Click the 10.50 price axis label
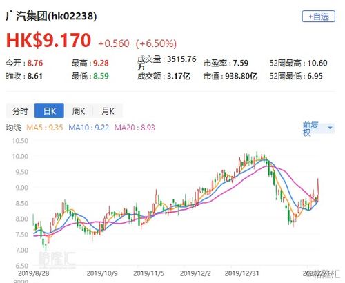This screenshot has height=283, width=345. 20,141
